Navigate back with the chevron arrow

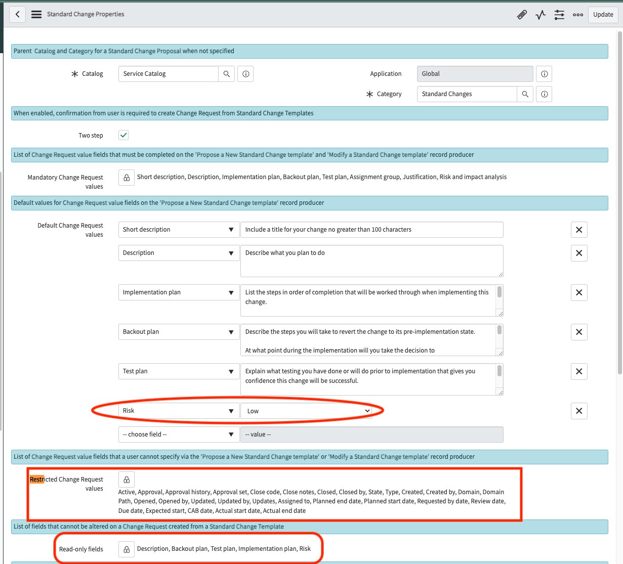tap(17, 14)
